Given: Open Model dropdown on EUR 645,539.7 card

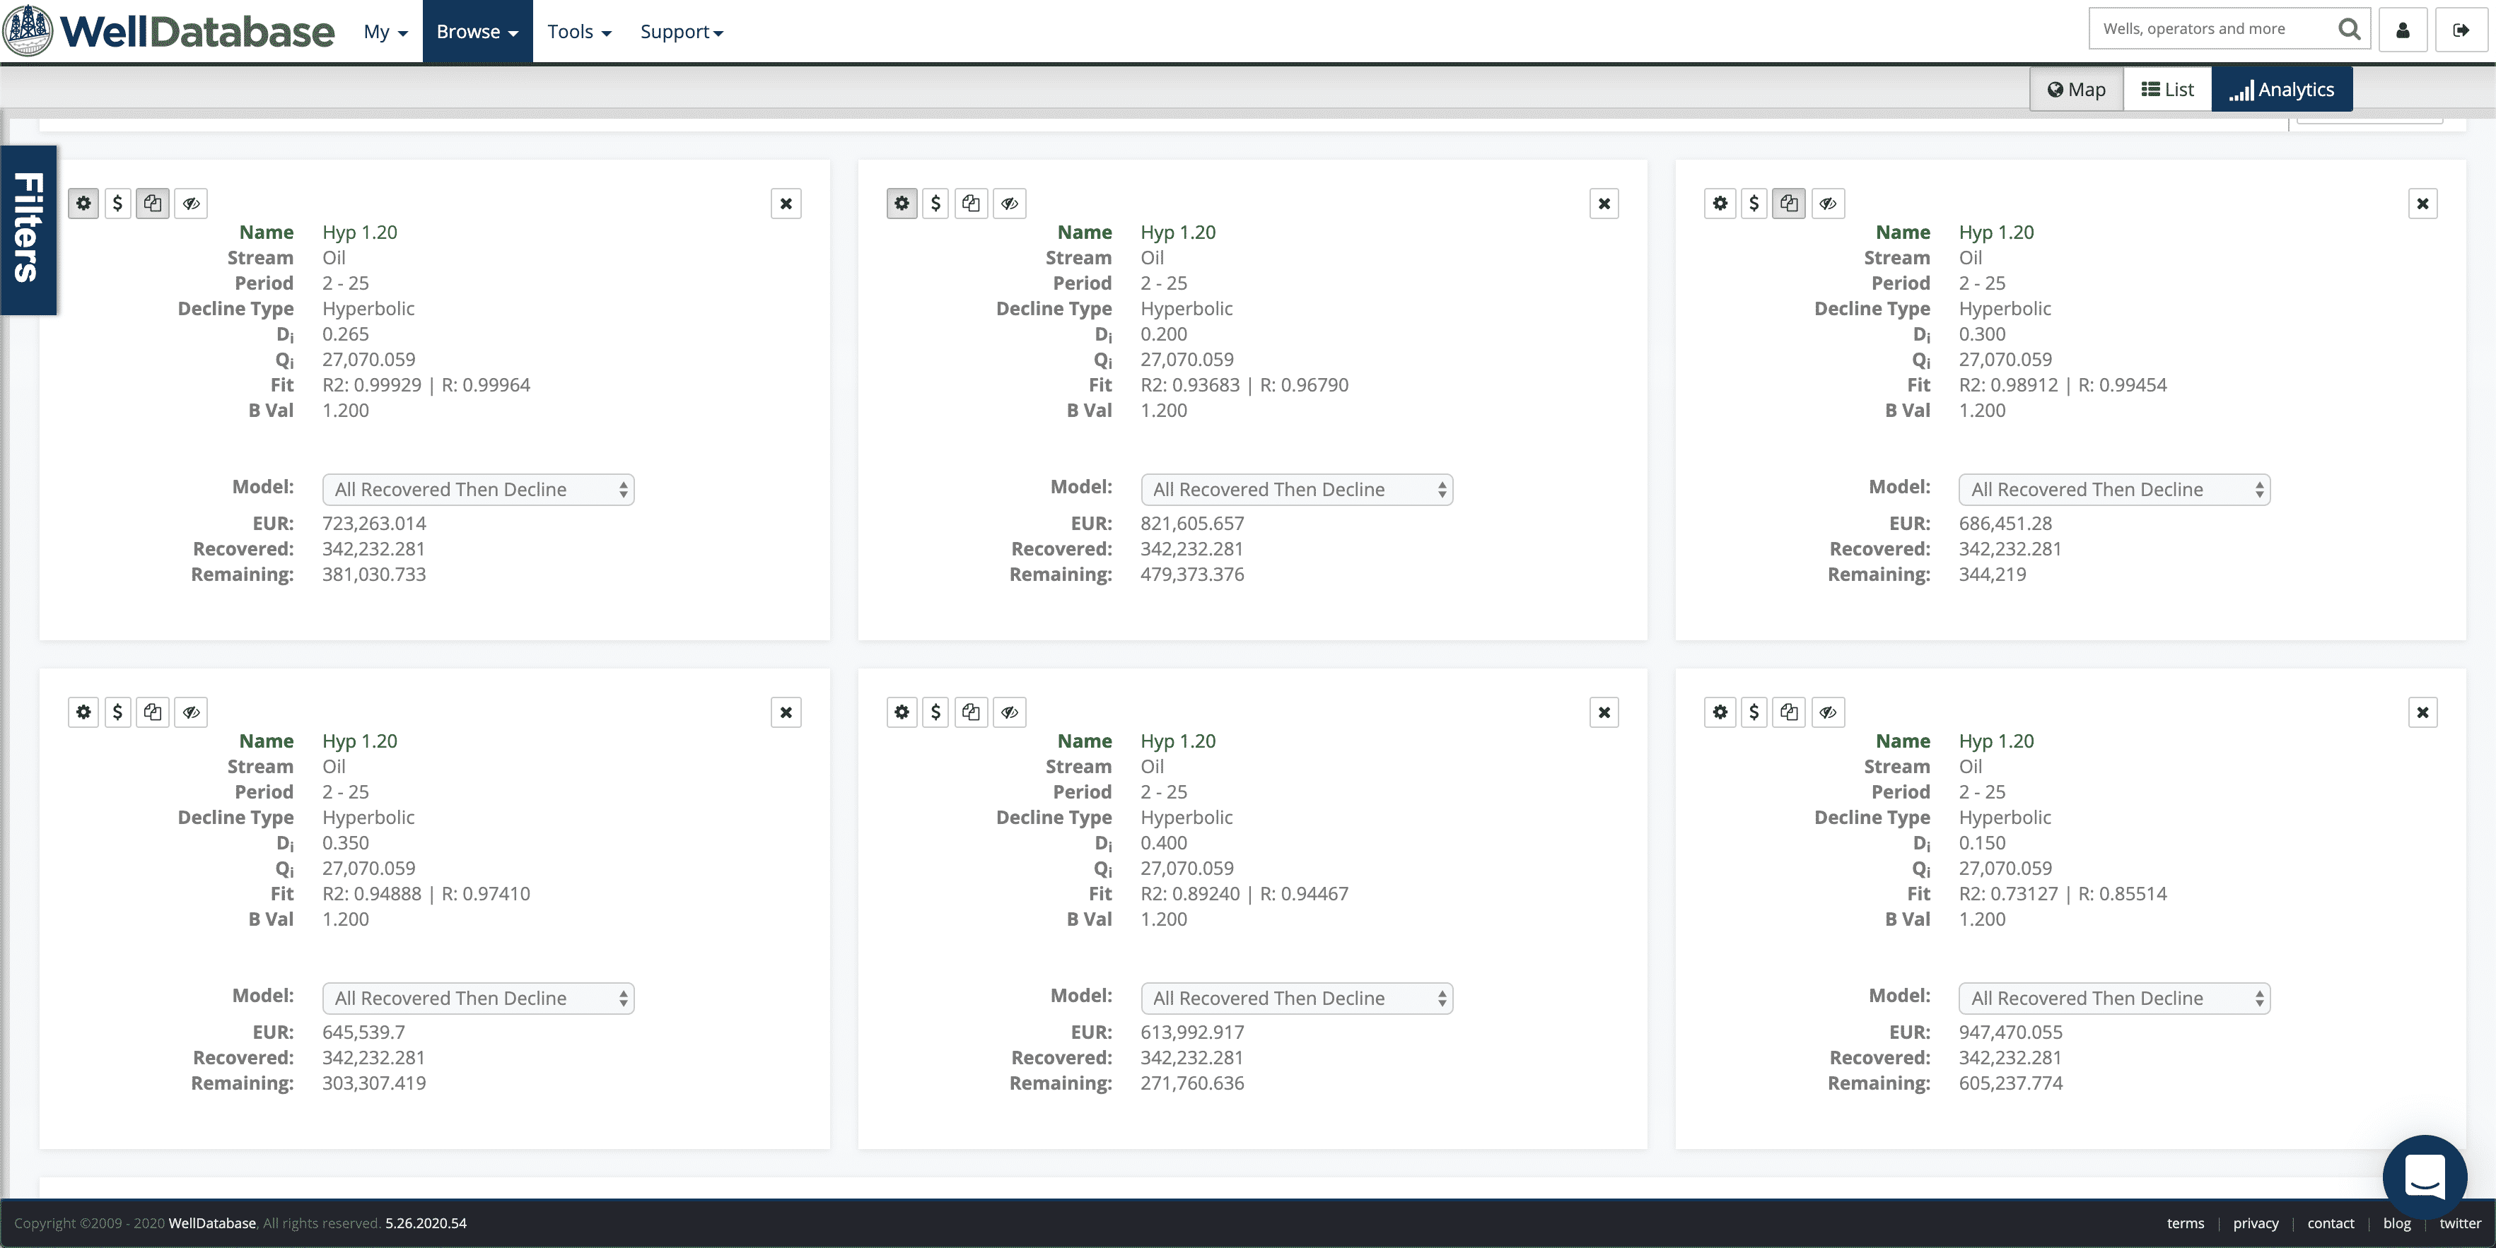Looking at the screenshot, I should (478, 999).
